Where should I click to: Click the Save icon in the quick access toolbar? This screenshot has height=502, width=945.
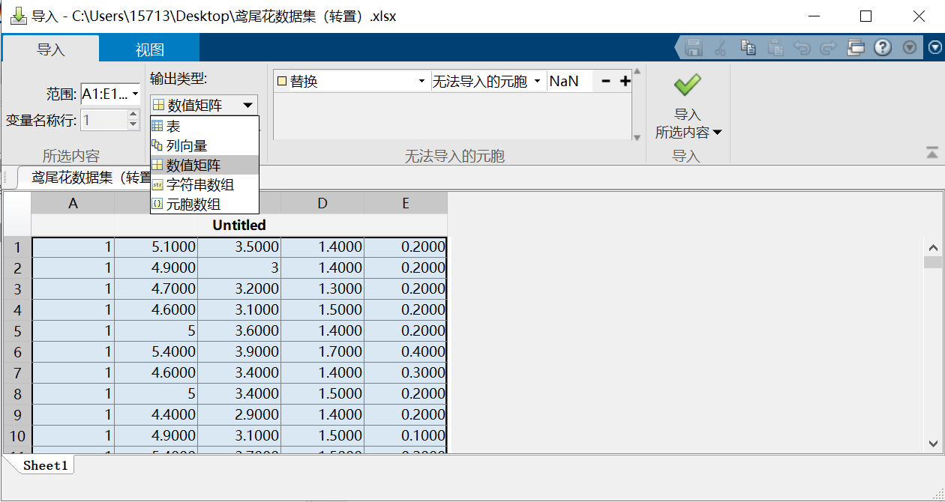[694, 47]
